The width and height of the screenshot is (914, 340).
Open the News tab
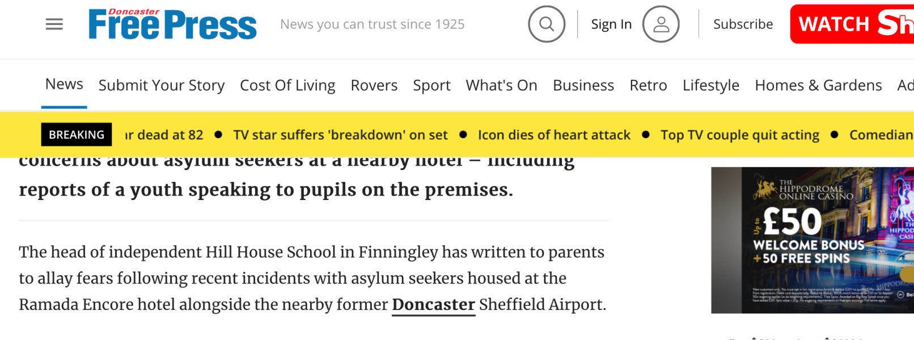coord(64,84)
